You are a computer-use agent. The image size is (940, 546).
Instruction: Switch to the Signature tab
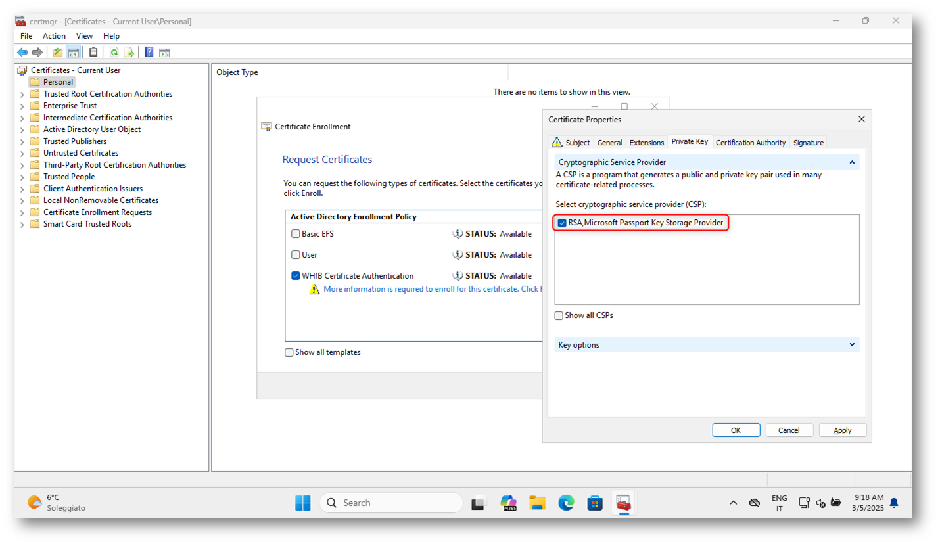(808, 142)
